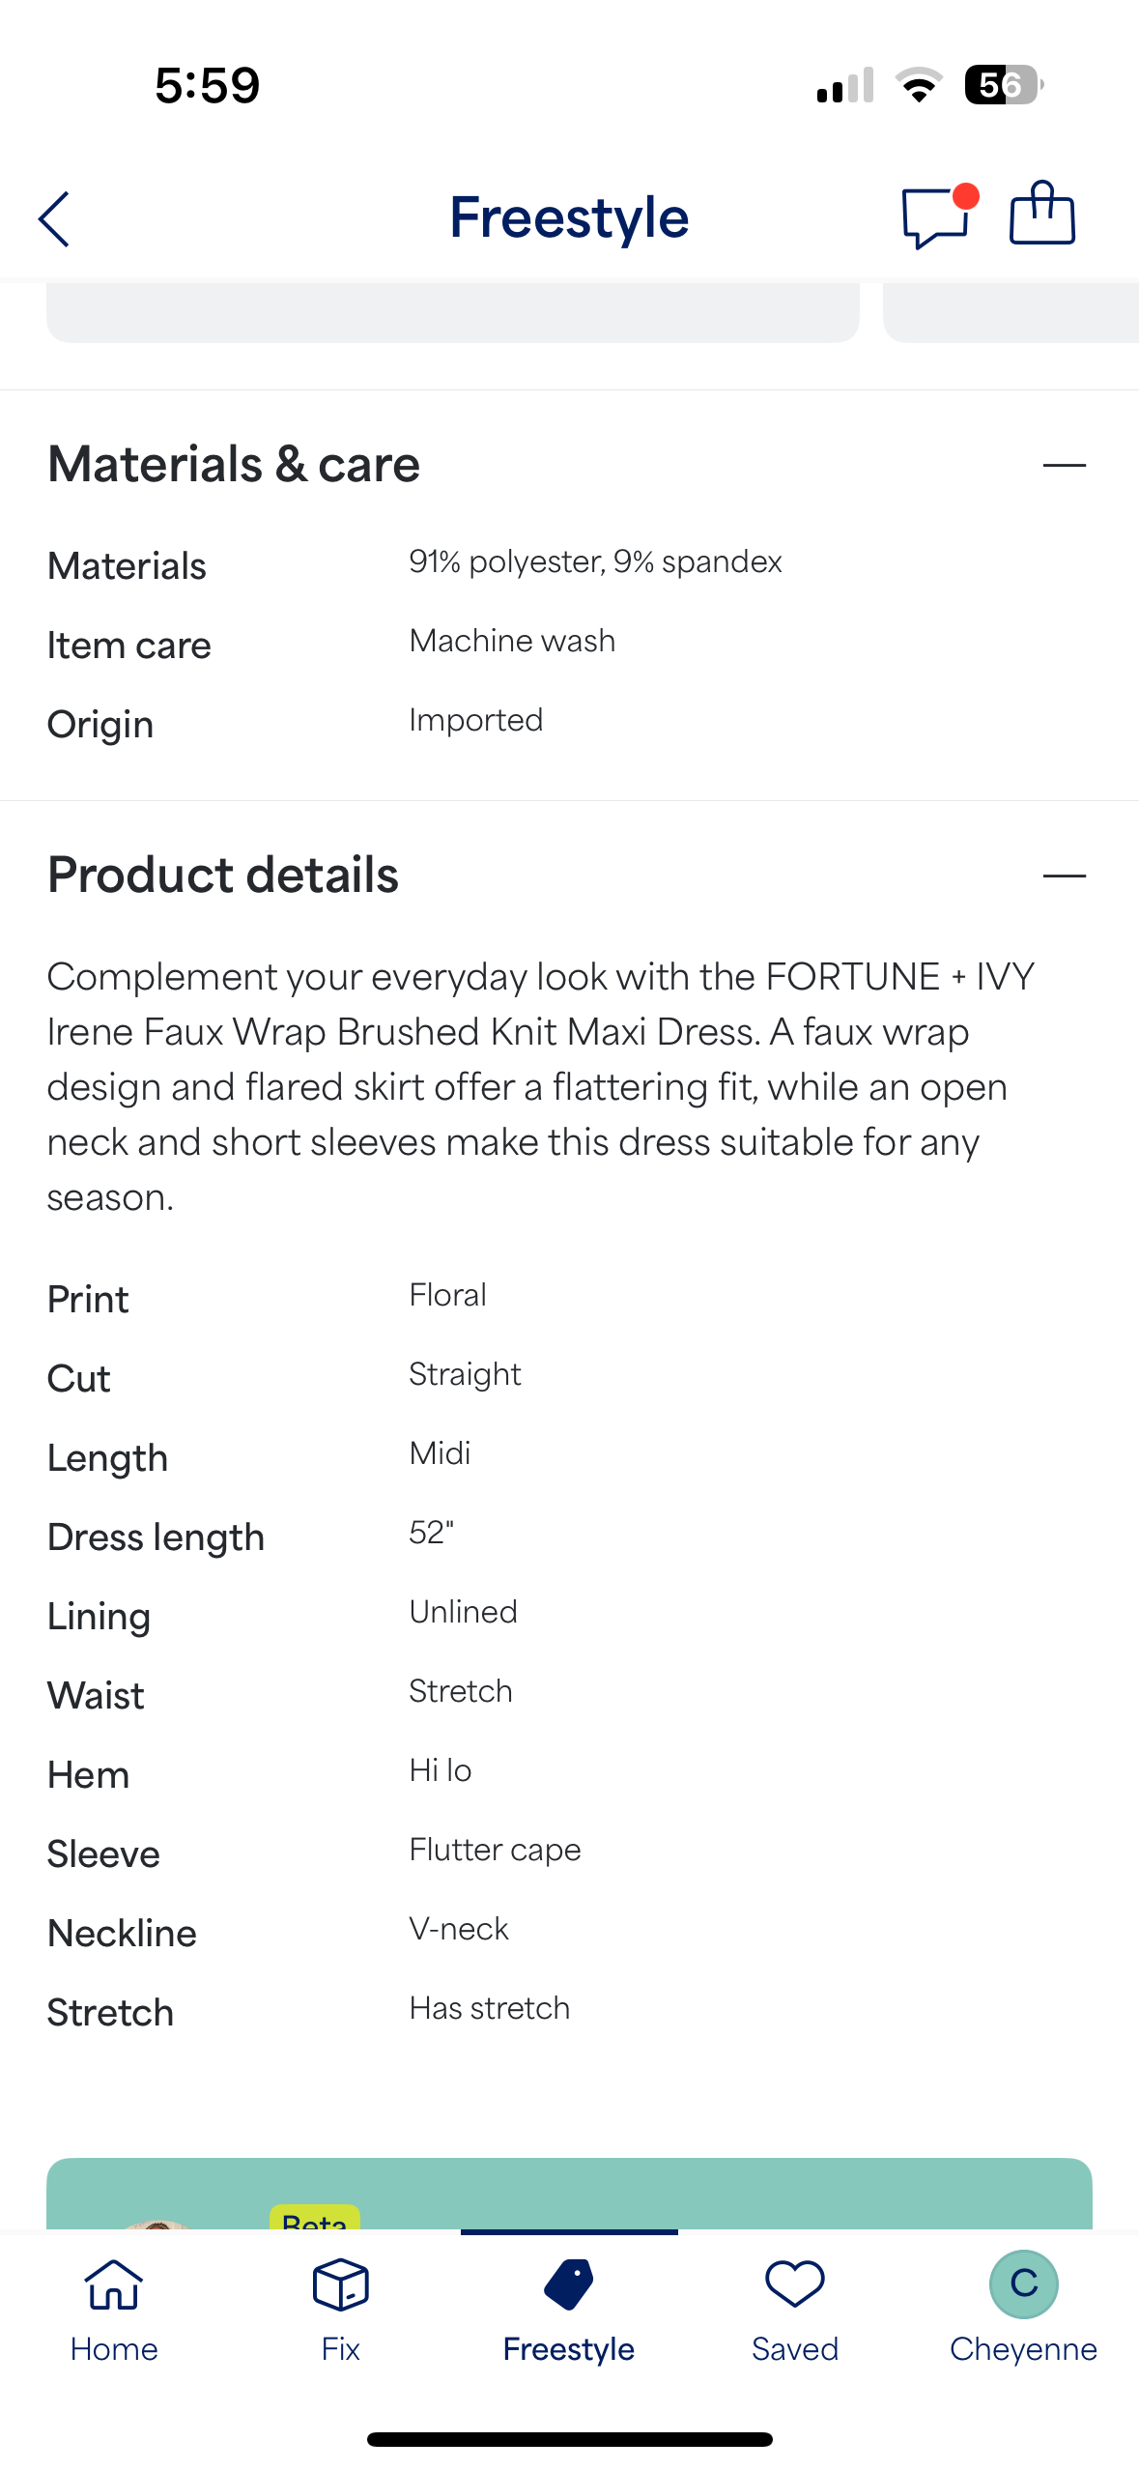1139x2470 pixels.
Task: Expand the chat notification with red dot
Action: point(962,197)
